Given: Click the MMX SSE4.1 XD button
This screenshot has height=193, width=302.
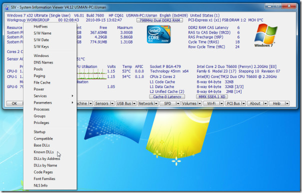Looking at the screenshot, I should [212, 96].
